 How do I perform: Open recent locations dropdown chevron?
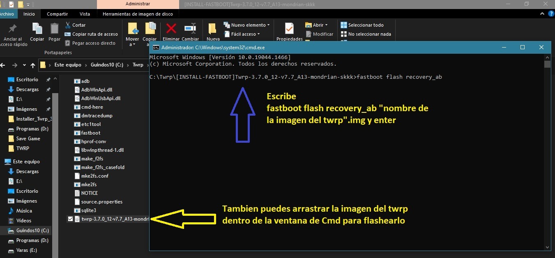click(24, 65)
